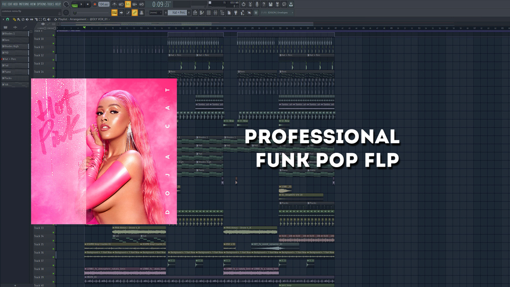Select the Bass pattern in picker
Image resolution: width=510 pixels, height=287 pixels.
pyautogui.click(x=15, y=40)
